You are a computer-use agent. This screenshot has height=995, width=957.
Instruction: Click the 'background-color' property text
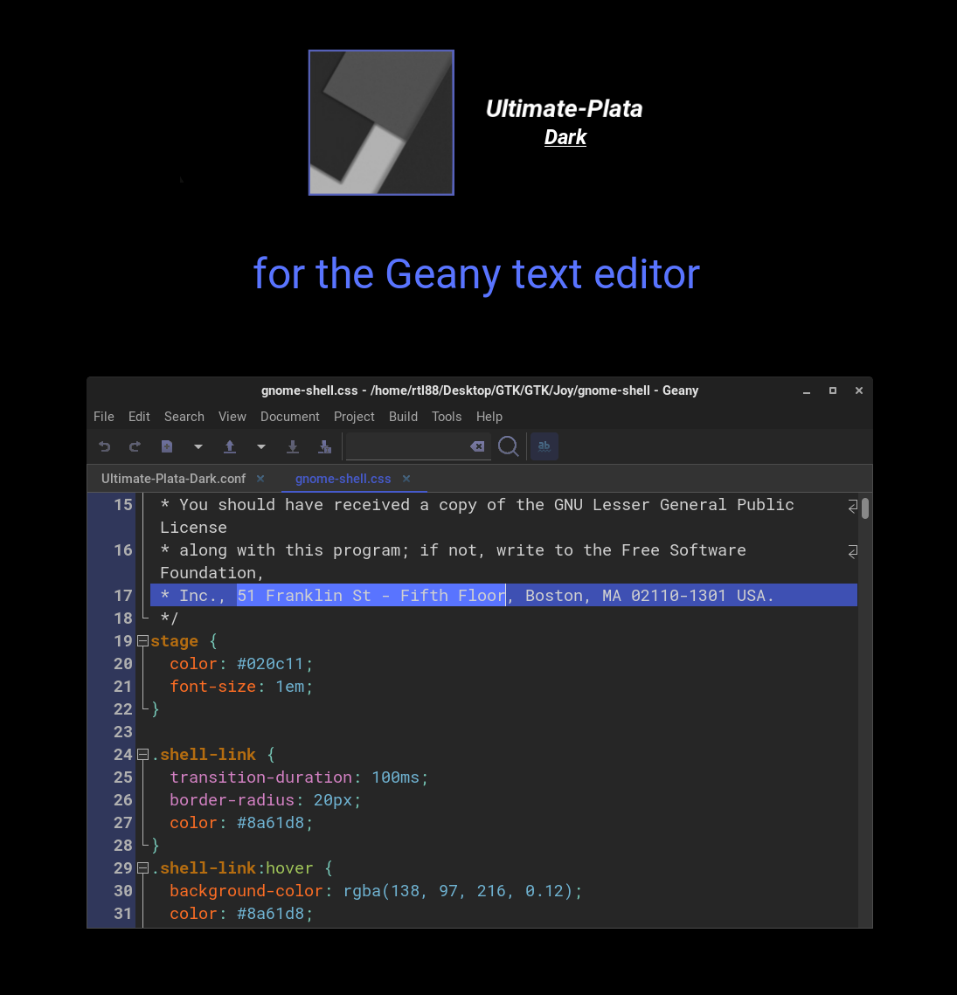coord(246,891)
